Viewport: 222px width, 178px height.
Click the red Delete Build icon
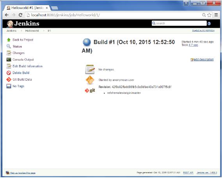coord(9,73)
